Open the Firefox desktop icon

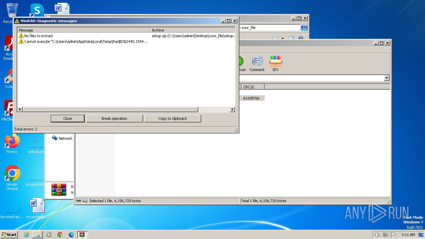click(12, 144)
